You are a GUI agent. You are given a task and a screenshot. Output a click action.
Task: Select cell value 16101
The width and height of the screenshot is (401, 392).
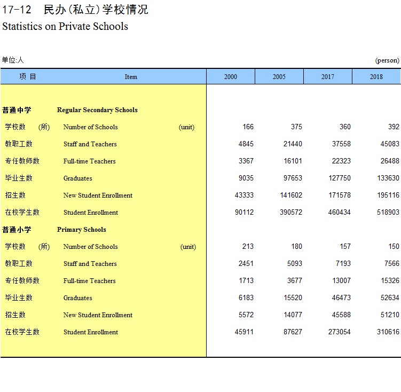pos(293,161)
